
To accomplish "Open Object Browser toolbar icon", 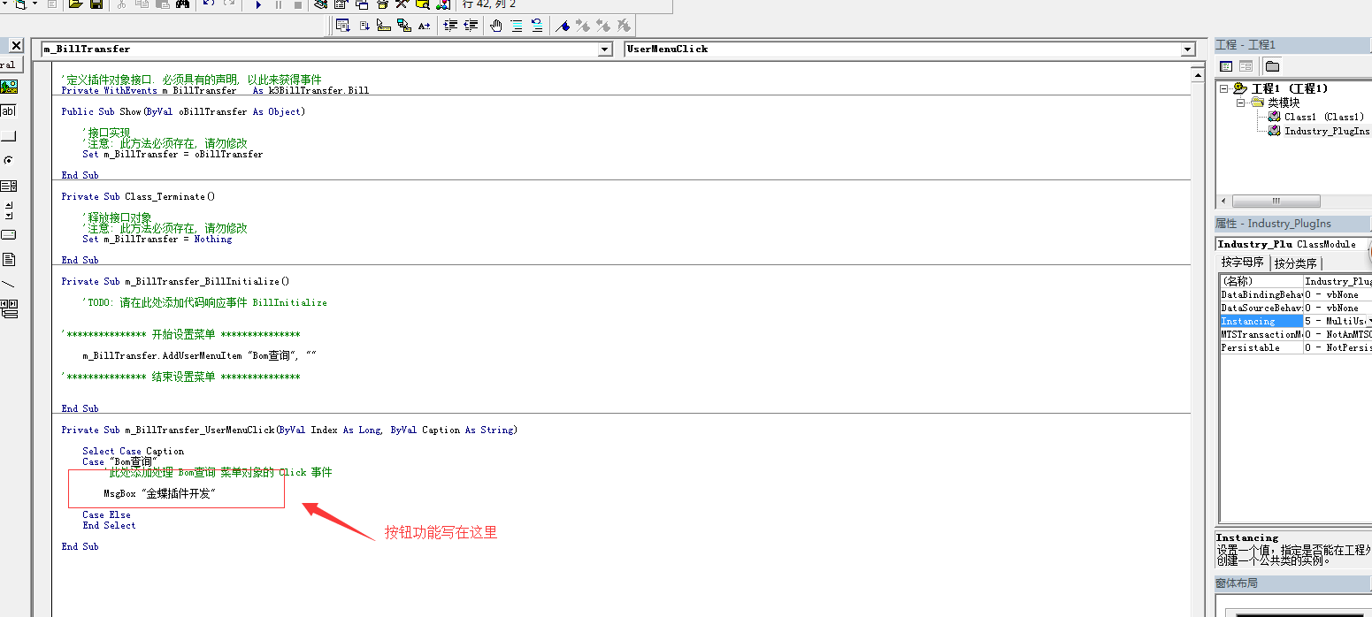I will click(x=382, y=4).
